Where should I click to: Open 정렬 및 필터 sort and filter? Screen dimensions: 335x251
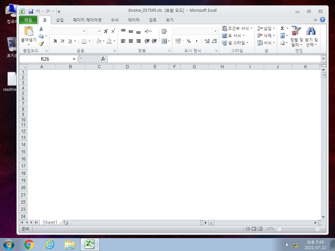pyautogui.click(x=296, y=37)
